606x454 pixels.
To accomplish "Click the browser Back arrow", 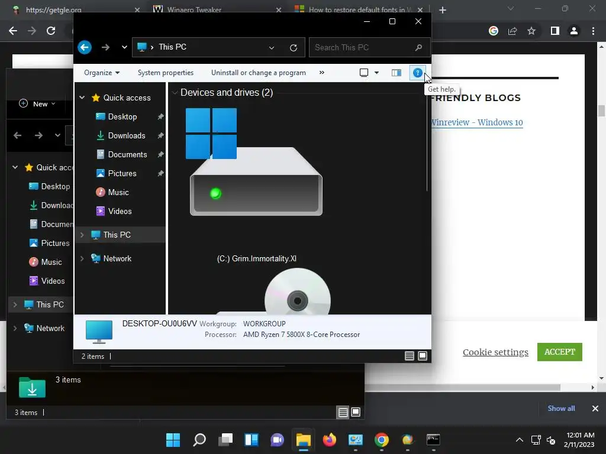I will tap(13, 31).
